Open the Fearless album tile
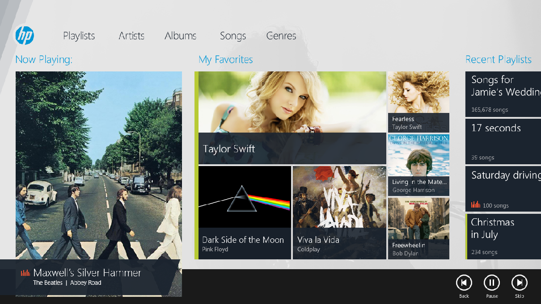Screen dimensions: 541x304 418,102
